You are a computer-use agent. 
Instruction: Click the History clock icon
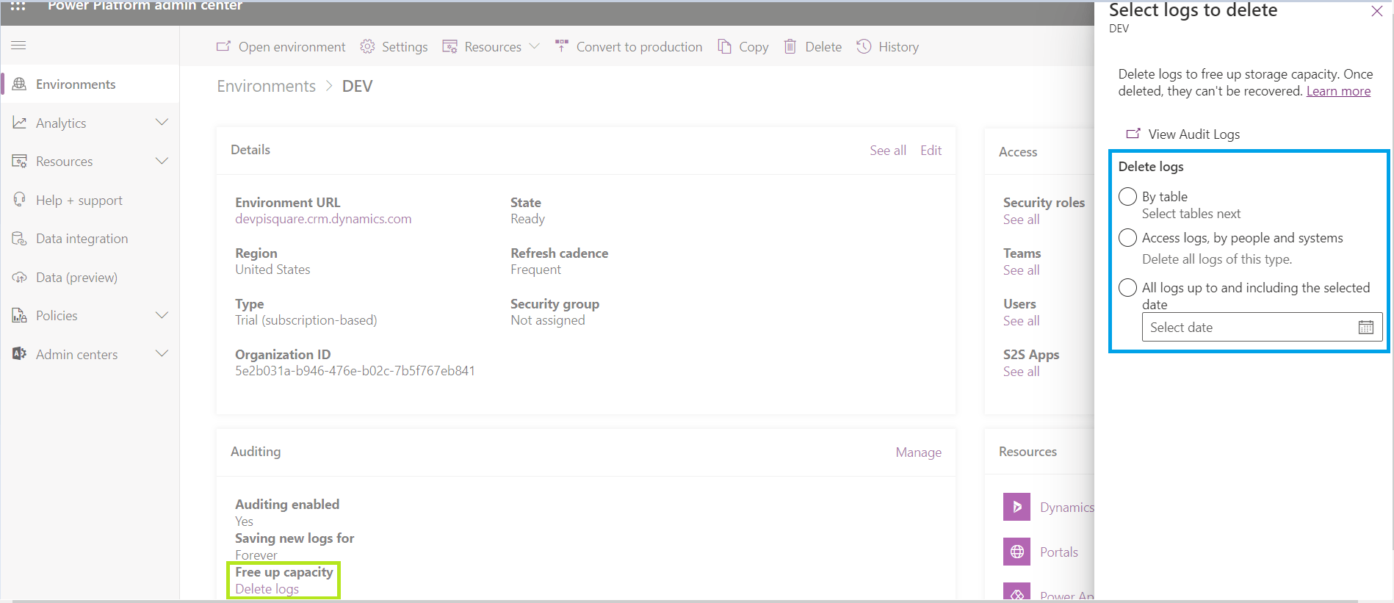(x=864, y=46)
